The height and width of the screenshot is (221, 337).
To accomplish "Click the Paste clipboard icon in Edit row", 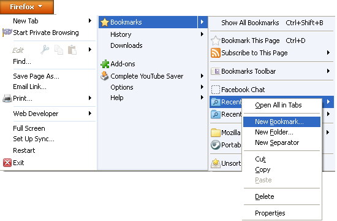I will (x=72, y=50).
